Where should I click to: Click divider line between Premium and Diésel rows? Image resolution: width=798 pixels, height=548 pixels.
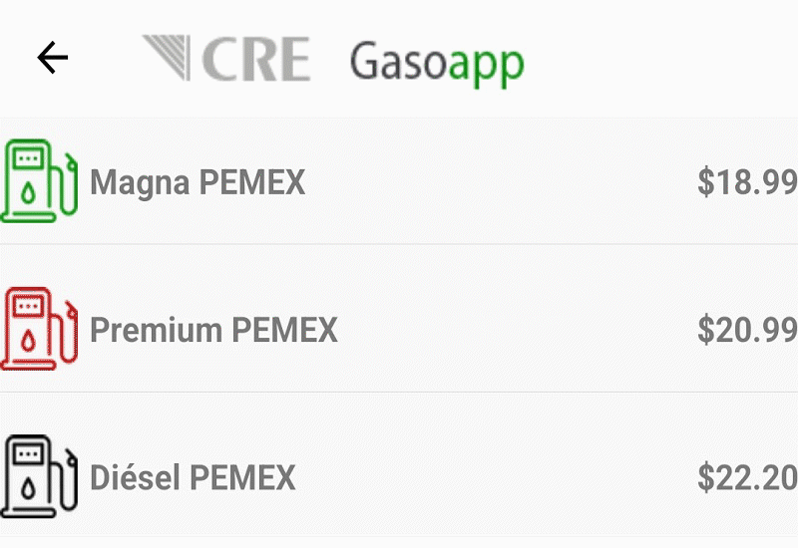(399, 392)
